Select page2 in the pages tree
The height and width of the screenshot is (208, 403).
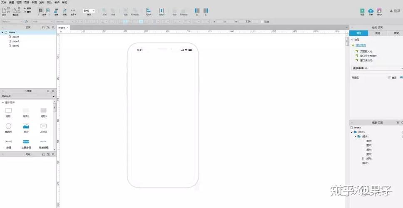point(16,41)
